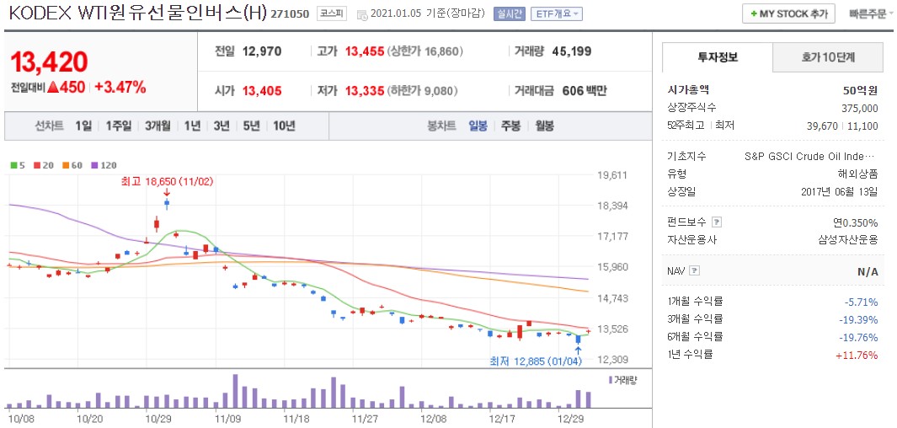The height and width of the screenshot is (428, 897).
Task: Click the 상장주식수 value 375,000
Action: pyautogui.click(x=860, y=108)
